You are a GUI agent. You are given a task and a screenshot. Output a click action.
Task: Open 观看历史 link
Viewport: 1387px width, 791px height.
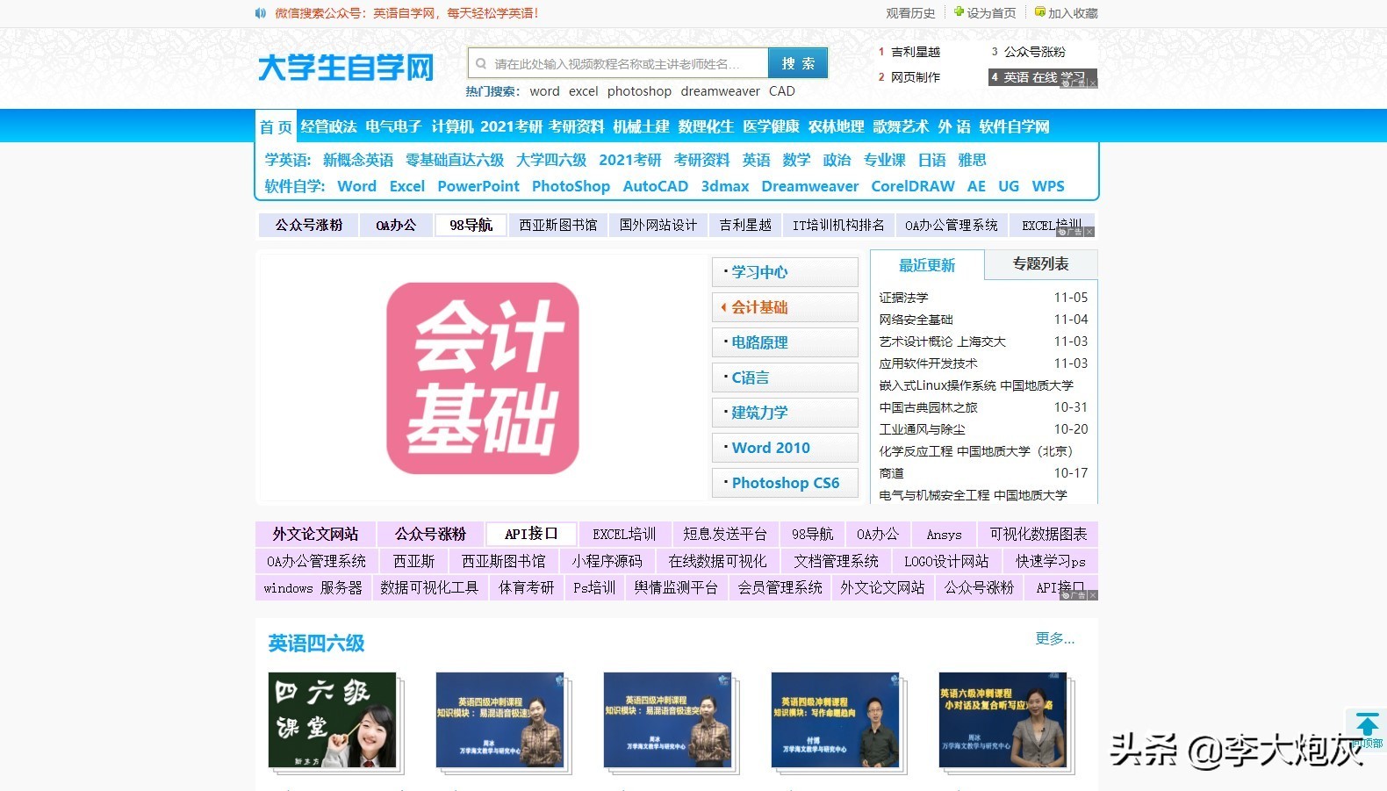point(910,13)
